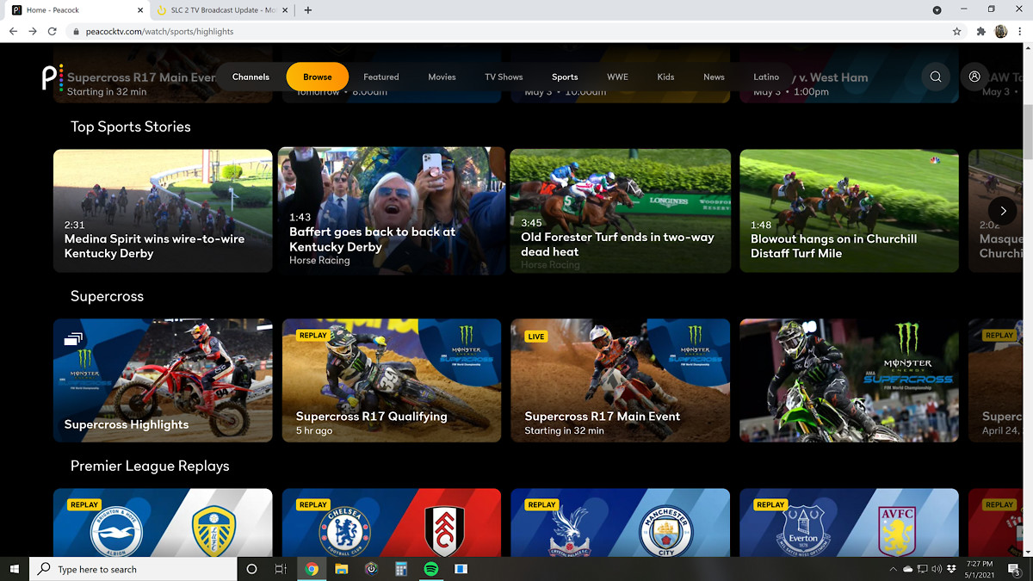Click the taskbar search box
1033x581 pixels.
133,569
